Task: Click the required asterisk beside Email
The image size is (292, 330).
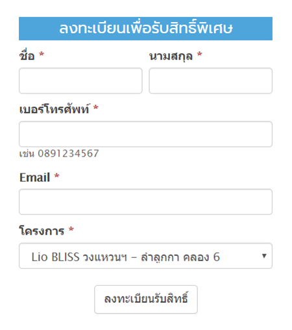Action: (x=56, y=175)
